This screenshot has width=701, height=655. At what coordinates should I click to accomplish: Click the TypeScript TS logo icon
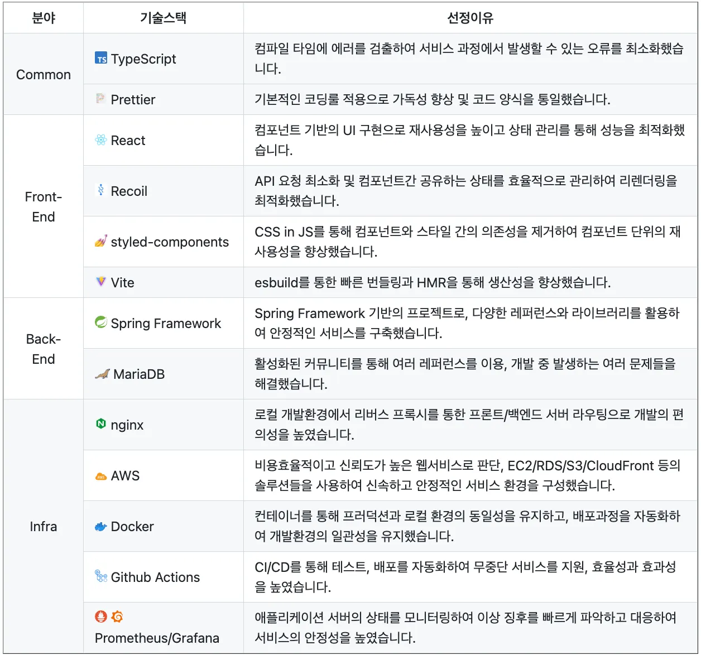(101, 58)
